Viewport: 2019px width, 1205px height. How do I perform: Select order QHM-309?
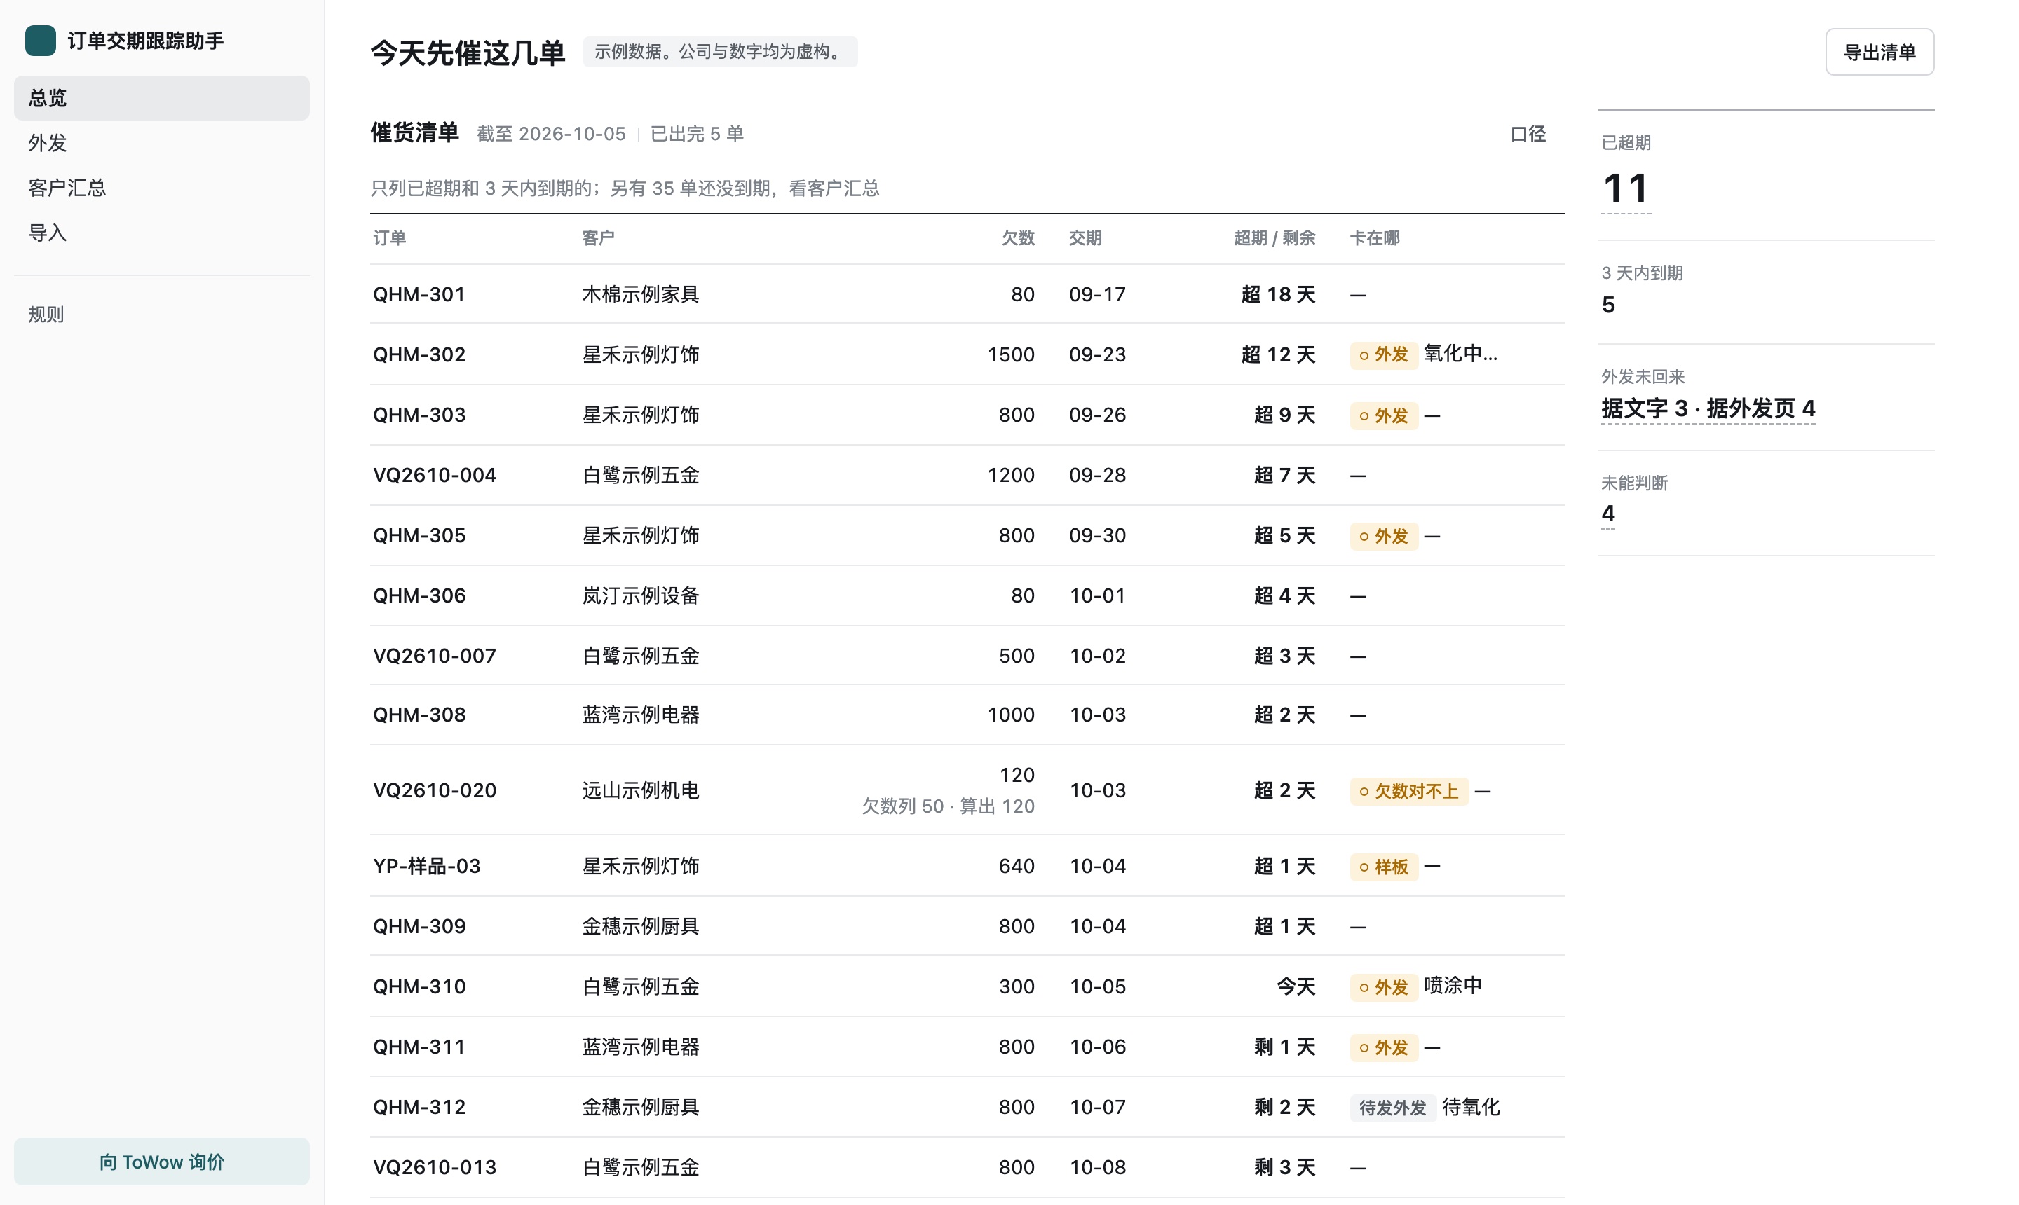tap(419, 926)
